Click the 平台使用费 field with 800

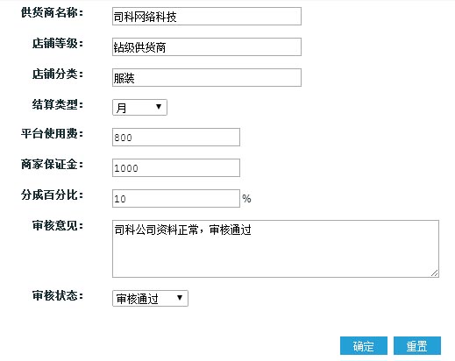click(176, 137)
